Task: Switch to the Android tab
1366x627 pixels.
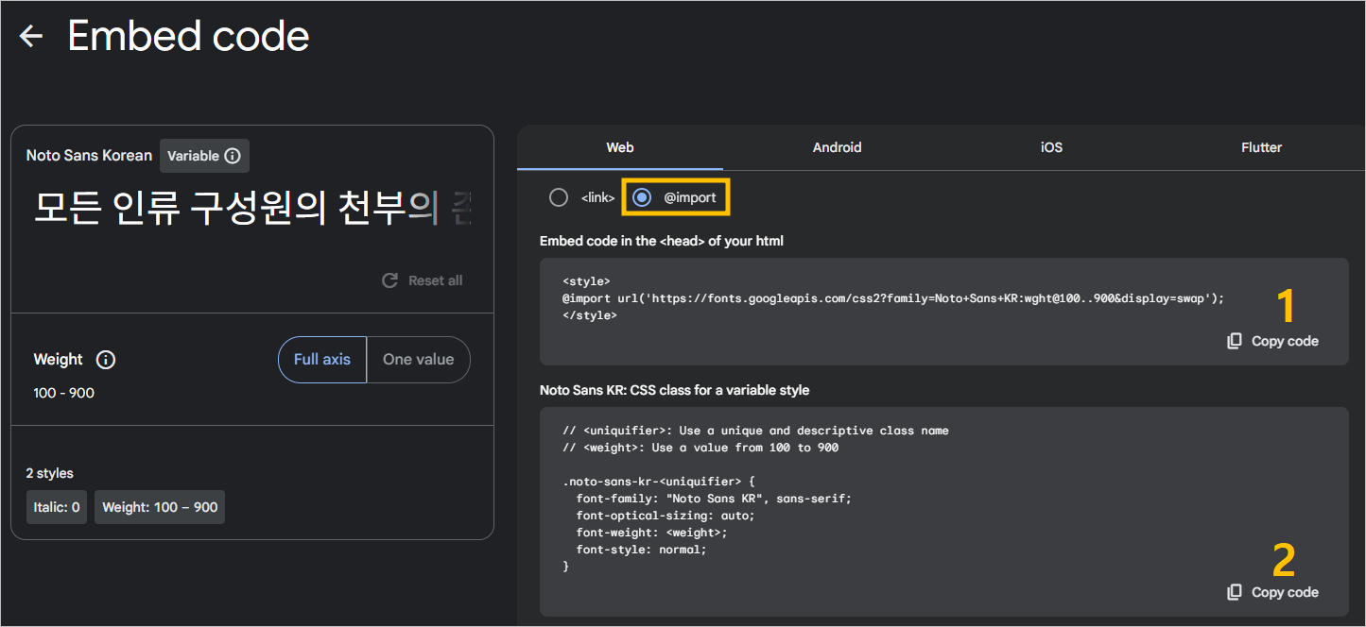Action: [837, 147]
